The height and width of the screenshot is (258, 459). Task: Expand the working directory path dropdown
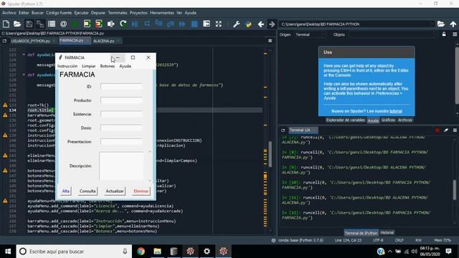pyautogui.click(x=432, y=24)
